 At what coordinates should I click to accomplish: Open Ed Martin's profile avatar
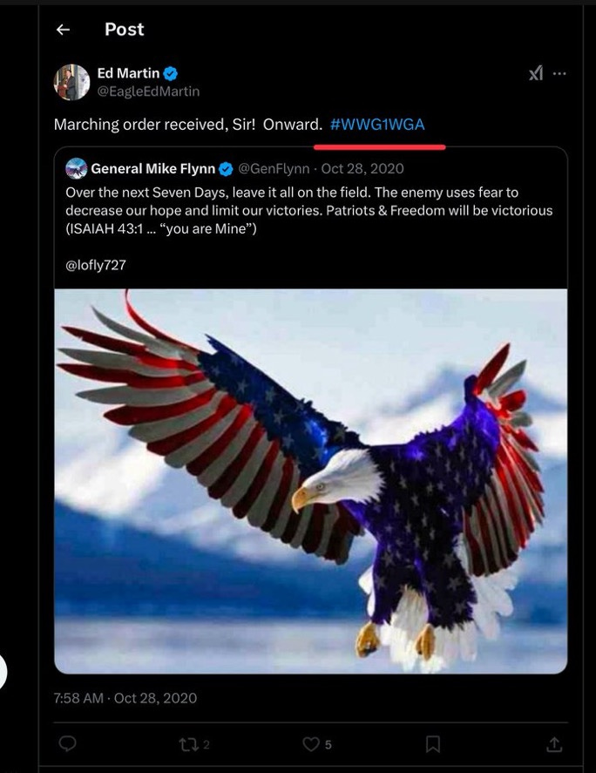coord(71,82)
